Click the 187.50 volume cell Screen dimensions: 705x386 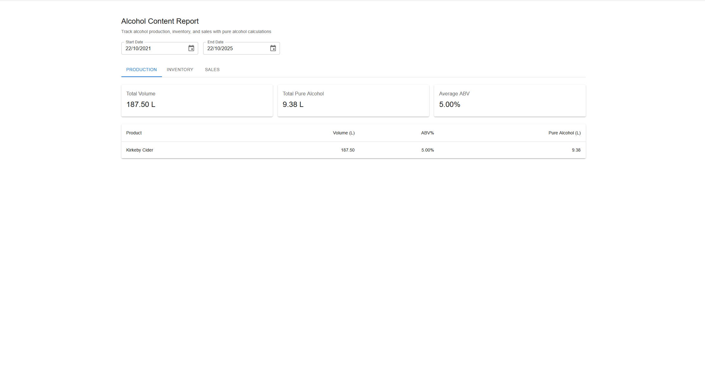[348, 150]
